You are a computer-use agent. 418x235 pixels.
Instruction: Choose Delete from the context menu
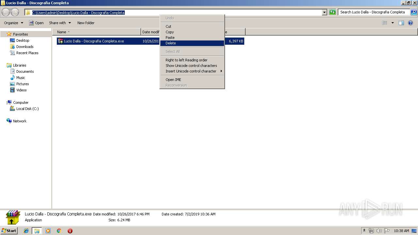[x=192, y=43]
